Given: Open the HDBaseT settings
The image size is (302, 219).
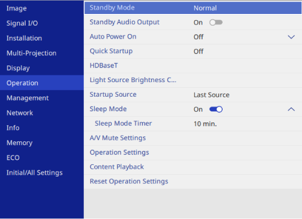Looking at the screenshot, I should pos(193,65).
